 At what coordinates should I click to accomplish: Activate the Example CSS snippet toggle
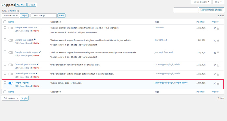coord(11,40)
